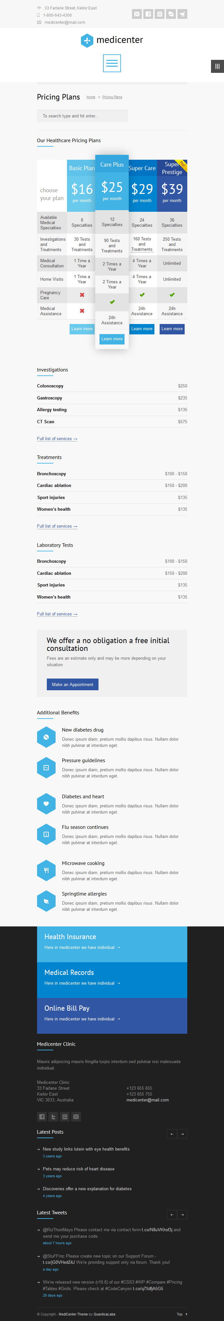The image size is (224, 1321).
Task: Click the search input field
Action: click(82, 116)
